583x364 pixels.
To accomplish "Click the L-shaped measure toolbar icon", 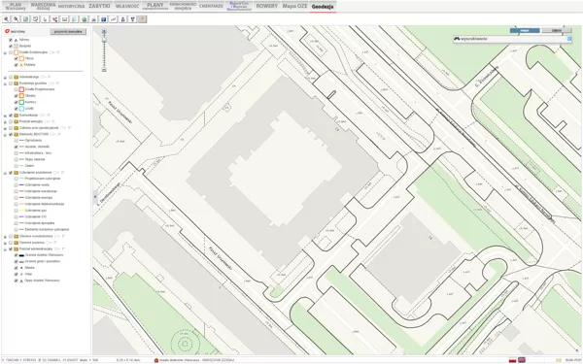I will click(x=45, y=19).
